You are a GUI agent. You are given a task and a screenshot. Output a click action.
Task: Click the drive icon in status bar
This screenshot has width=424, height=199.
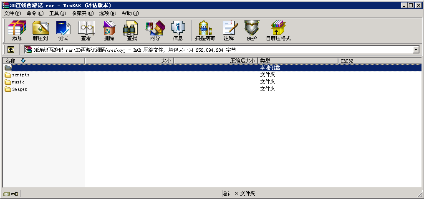[x=7, y=194]
